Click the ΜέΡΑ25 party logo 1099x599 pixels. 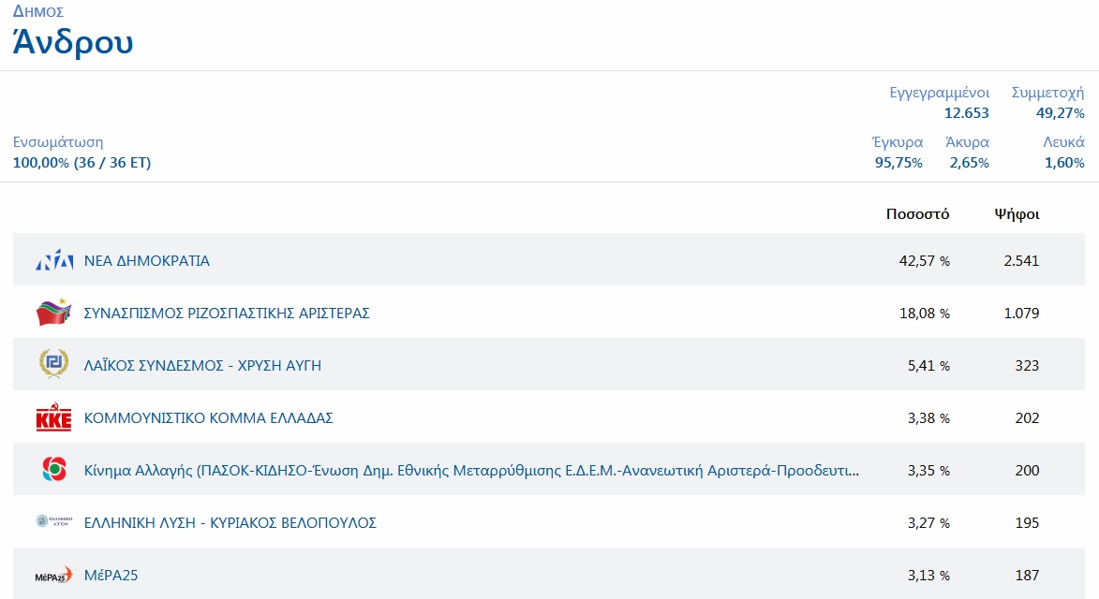[x=53, y=576]
